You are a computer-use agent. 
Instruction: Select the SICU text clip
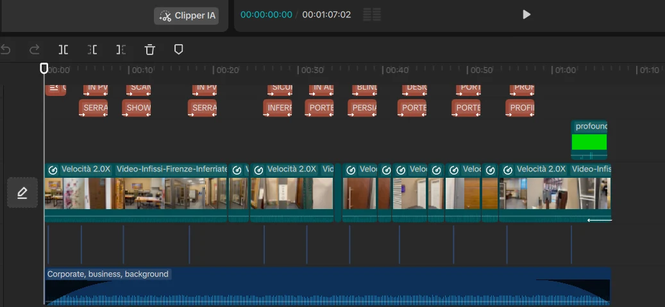[280, 90]
